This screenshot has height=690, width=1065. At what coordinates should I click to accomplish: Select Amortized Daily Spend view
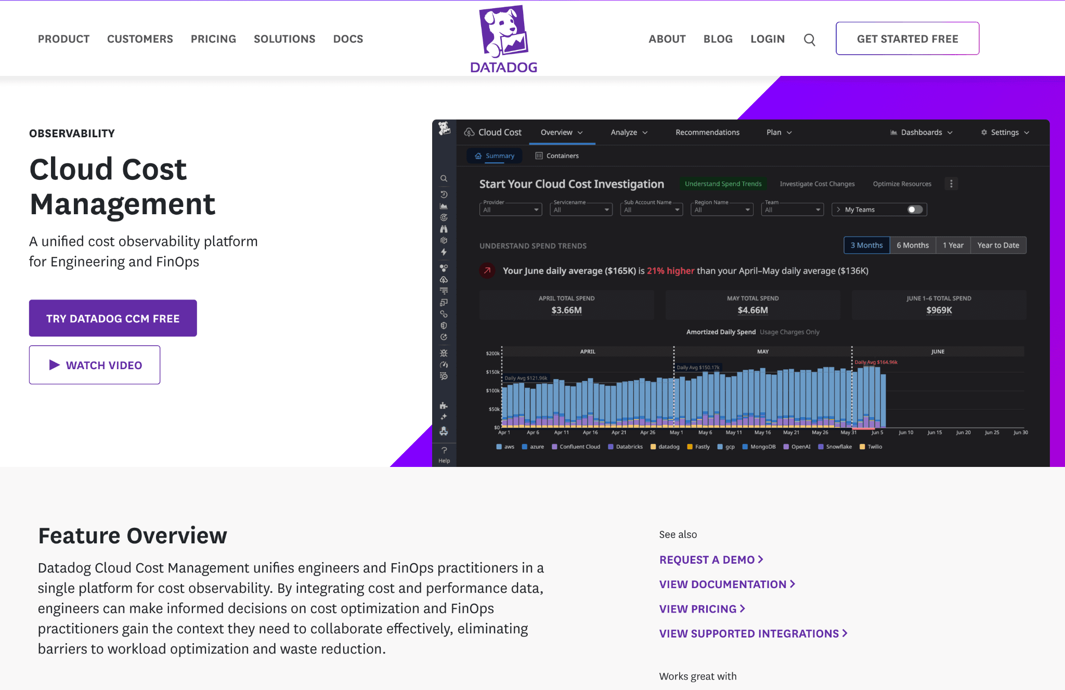(721, 332)
